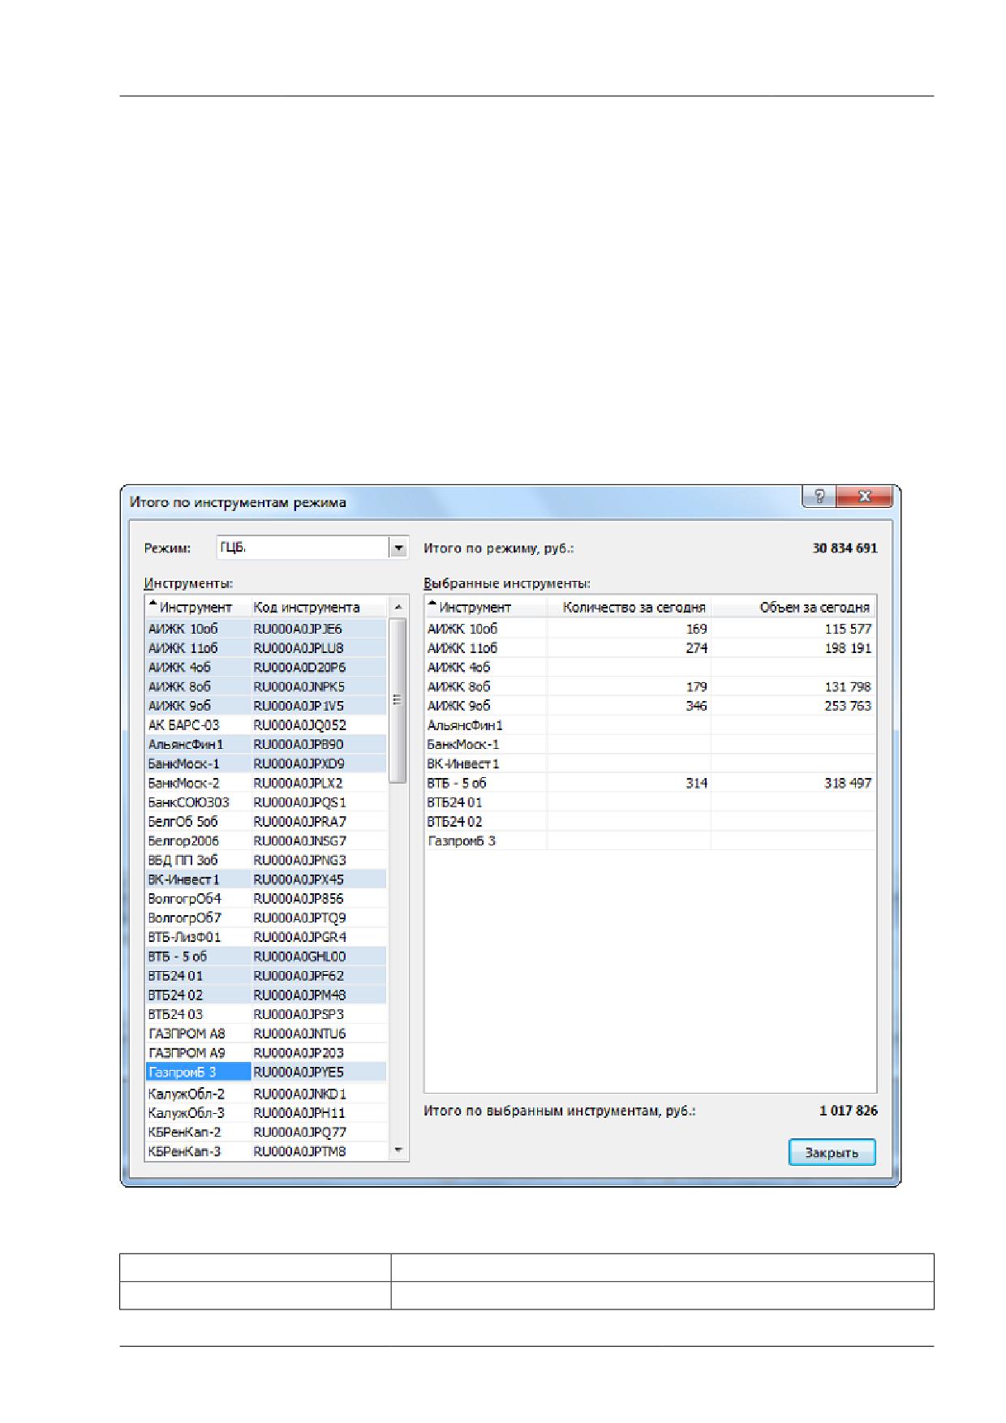The height and width of the screenshot is (1423, 1006).
Task: Select ВК-Инвест1 in left instruments list
Action: coord(266,879)
